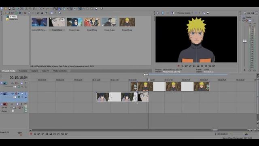Toggle solo on video track 2

[x=26, y=94]
